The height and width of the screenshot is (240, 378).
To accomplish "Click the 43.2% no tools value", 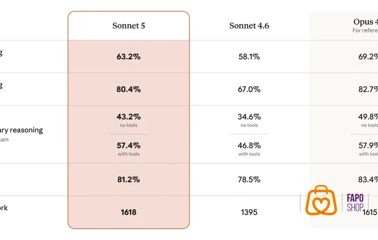I will (128, 117).
